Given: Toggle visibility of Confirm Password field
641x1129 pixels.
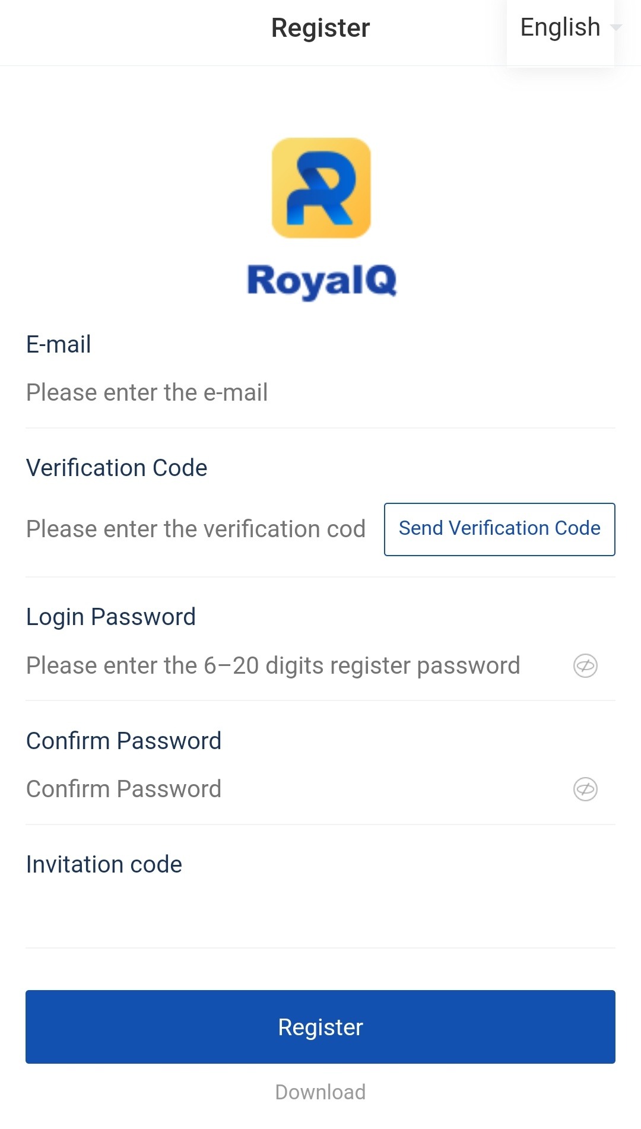Looking at the screenshot, I should [x=584, y=790].
